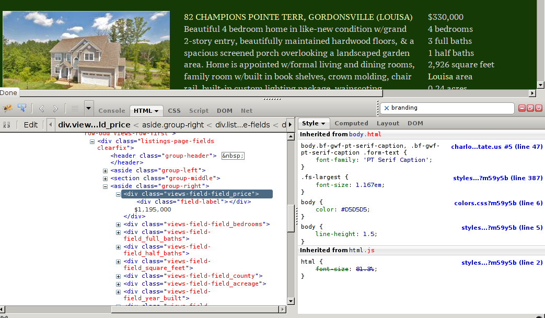Open the main DOM panel tab

(x=225, y=111)
